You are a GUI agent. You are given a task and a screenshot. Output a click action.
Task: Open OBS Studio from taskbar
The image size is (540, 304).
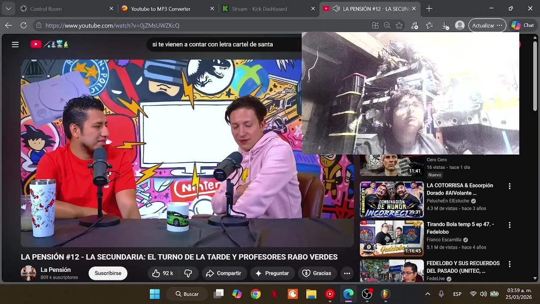click(367, 294)
